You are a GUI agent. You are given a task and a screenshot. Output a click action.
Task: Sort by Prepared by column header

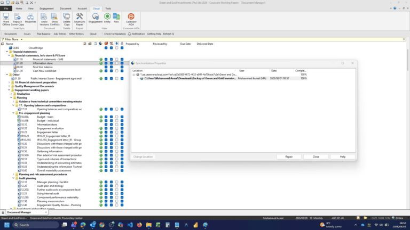coord(132,44)
